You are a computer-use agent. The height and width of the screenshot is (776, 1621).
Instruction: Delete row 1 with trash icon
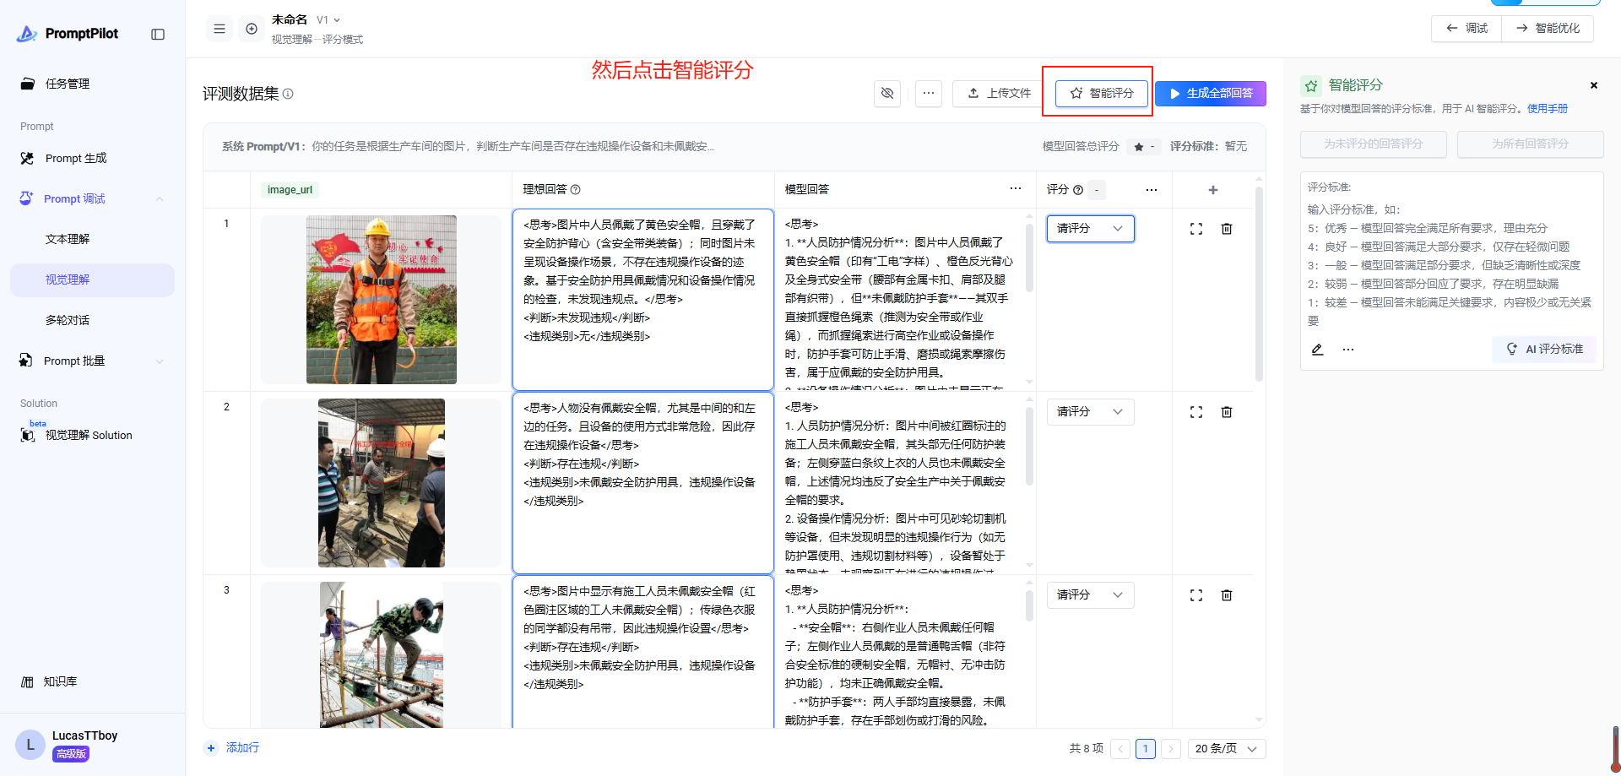(1227, 229)
